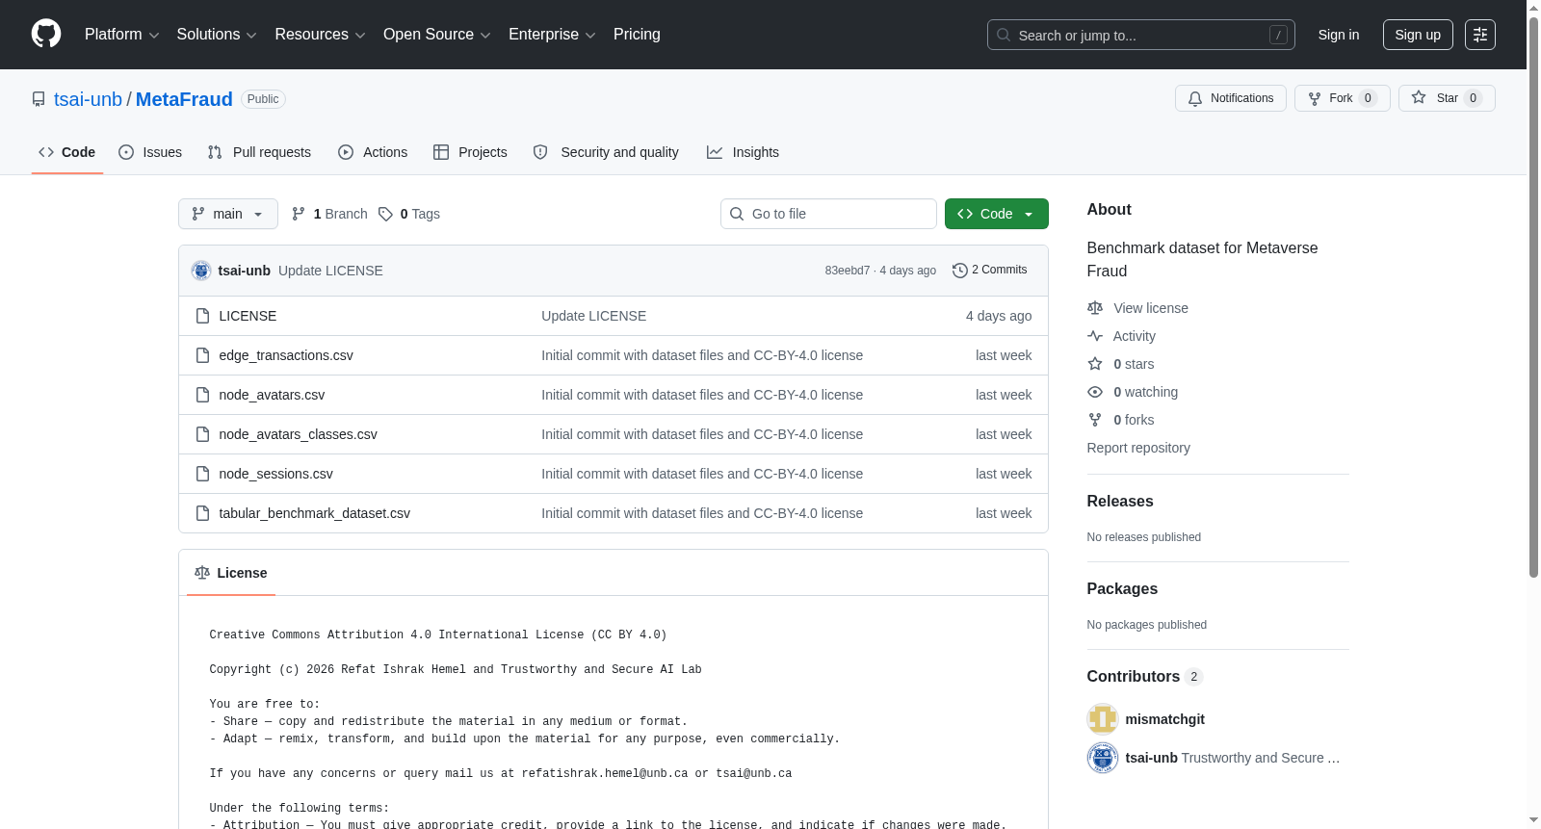The image size is (1541, 829).
Task: Open the 2 Commits history link
Action: pyautogui.click(x=990, y=271)
